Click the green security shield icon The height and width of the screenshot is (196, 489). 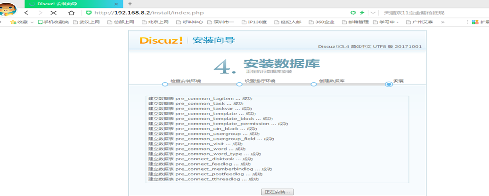point(89,13)
